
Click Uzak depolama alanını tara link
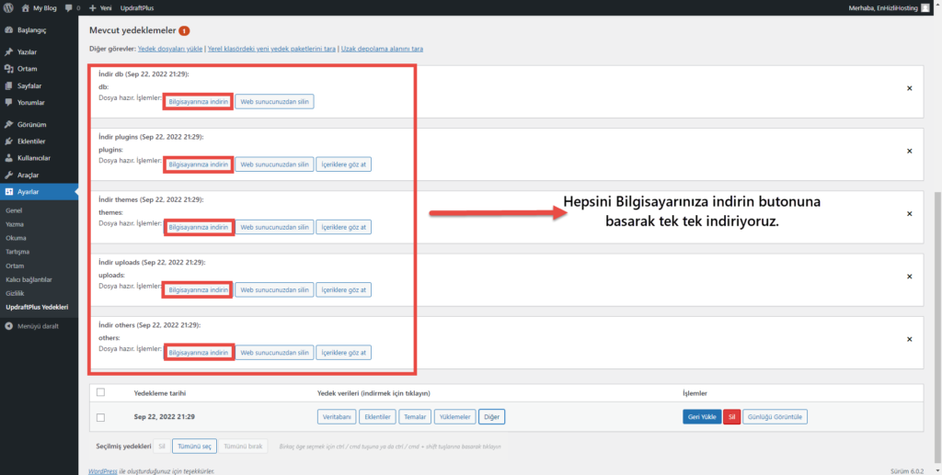(x=382, y=49)
